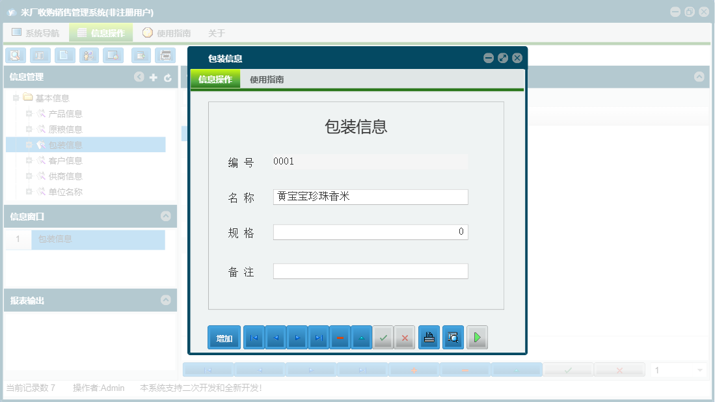
Task: Click the document page toolbar icon
Action: click(65, 55)
